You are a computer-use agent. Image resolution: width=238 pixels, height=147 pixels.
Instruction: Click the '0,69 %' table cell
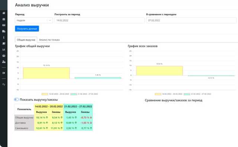point(71,123)
